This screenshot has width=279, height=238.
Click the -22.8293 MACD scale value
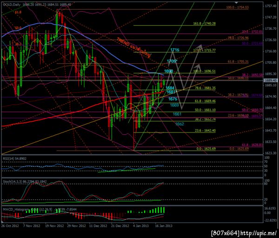click(270, 220)
